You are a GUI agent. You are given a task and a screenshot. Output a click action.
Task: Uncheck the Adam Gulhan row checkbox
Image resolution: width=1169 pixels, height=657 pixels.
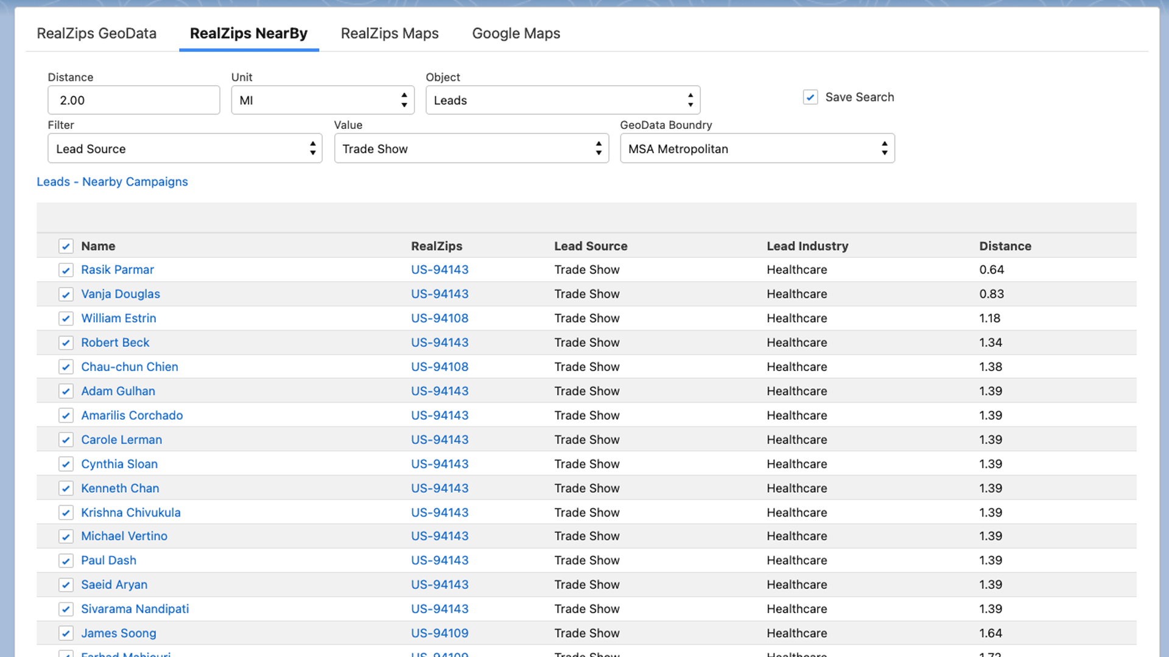click(x=66, y=391)
